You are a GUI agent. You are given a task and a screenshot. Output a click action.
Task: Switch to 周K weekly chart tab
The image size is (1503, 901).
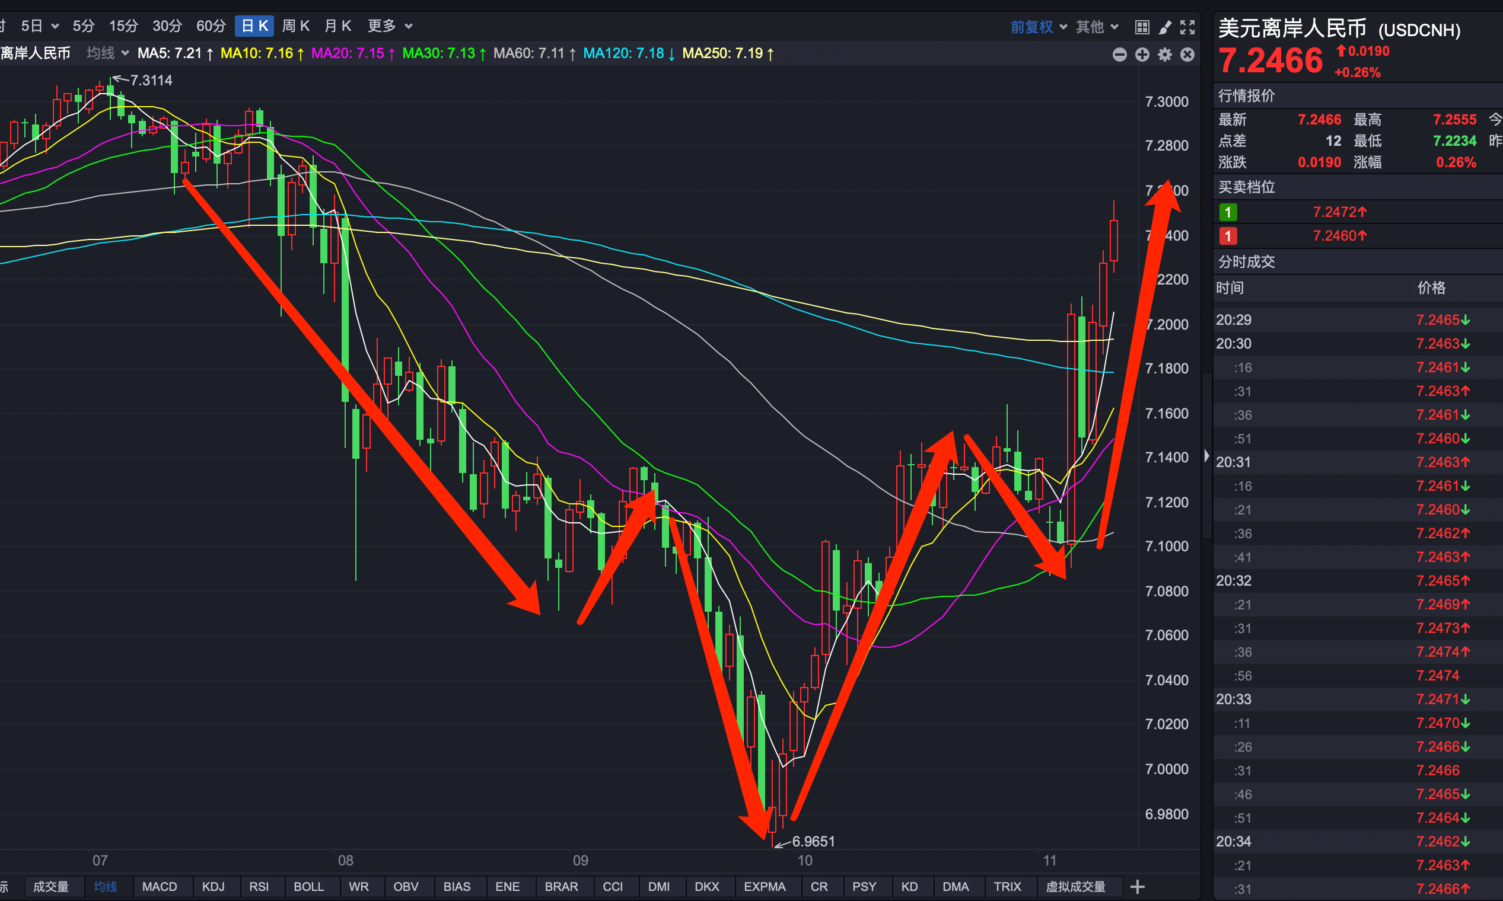click(x=296, y=26)
